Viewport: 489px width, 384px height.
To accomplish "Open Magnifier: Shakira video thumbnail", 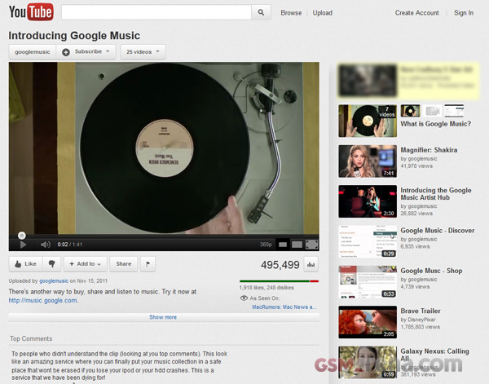I will point(368,161).
